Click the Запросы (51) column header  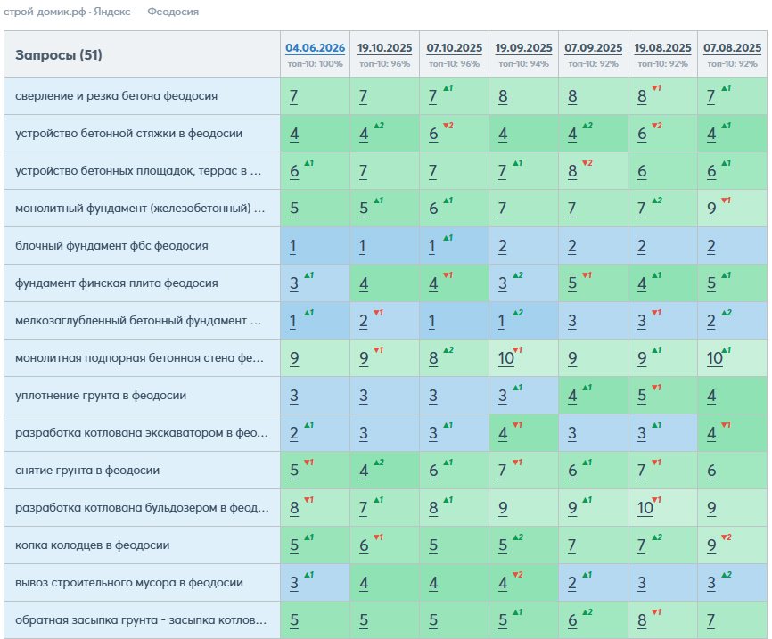click(x=59, y=54)
